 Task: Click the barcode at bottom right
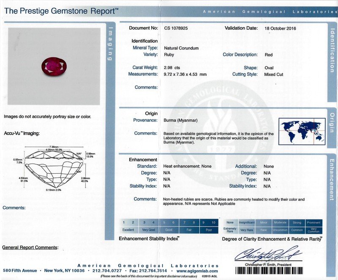(267, 270)
